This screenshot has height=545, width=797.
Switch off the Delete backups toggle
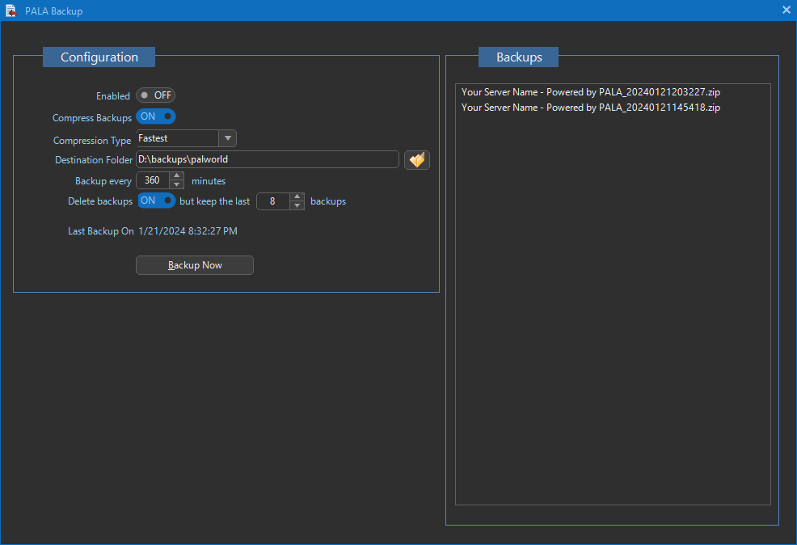pos(156,201)
